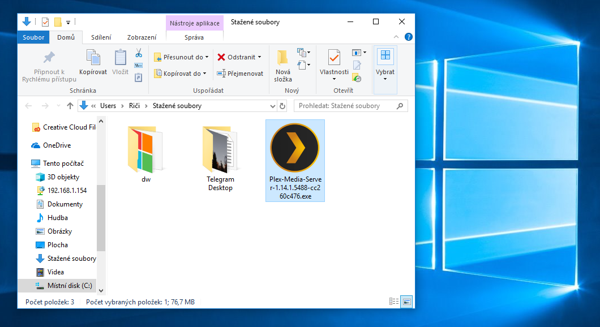Open network location 192.168.1.154 in sidebar
Viewport: 600px width, 327px height.
pyautogui.click(x=61, y=191)
